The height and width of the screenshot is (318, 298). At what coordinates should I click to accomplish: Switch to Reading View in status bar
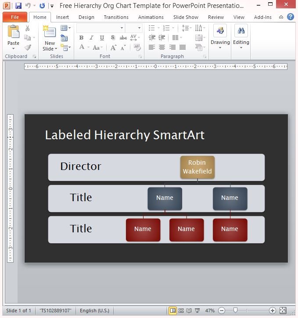189,311
